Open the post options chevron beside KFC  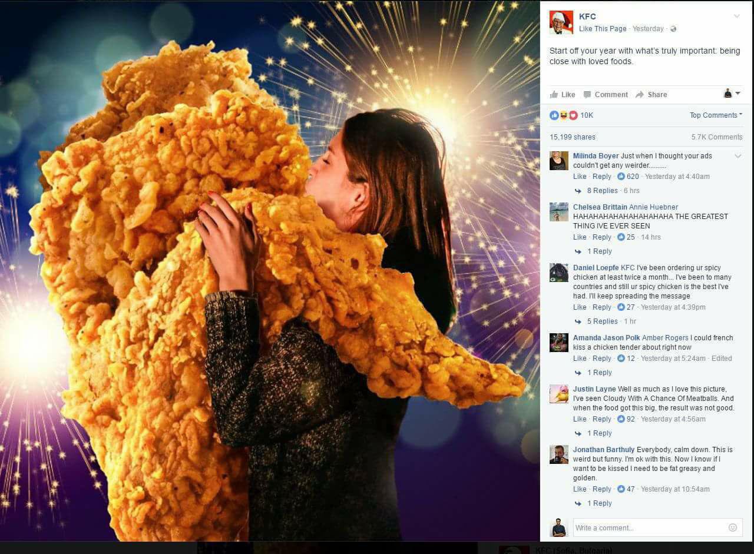point(737,16)
